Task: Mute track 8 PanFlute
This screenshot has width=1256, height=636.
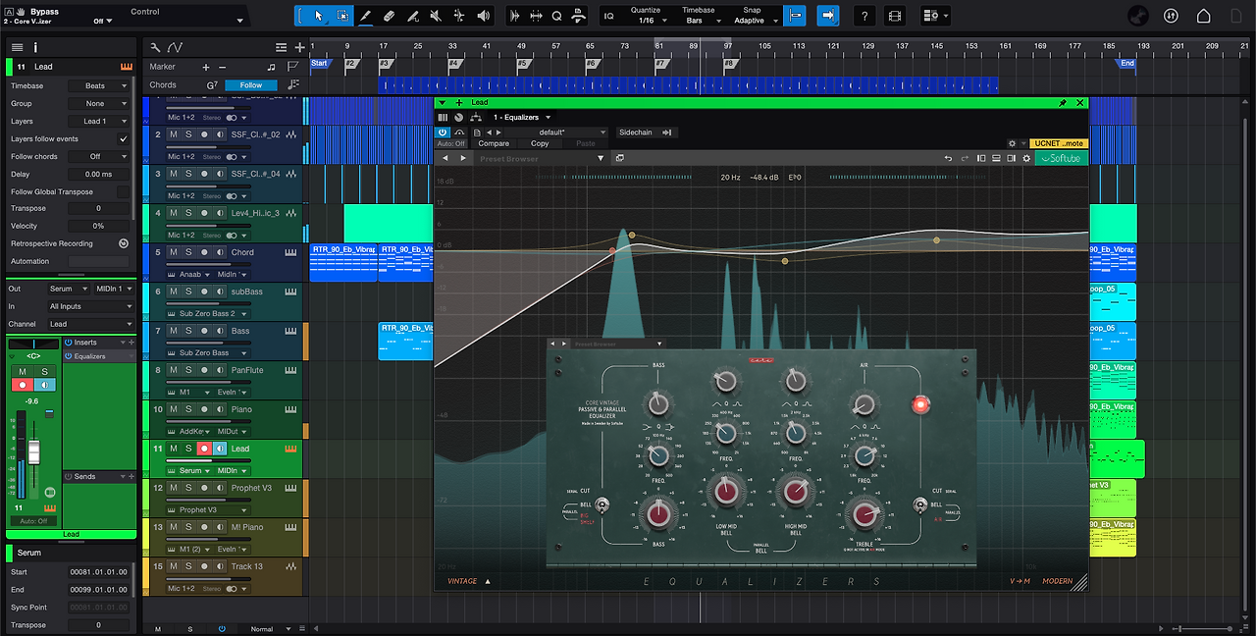Action: 174,370
